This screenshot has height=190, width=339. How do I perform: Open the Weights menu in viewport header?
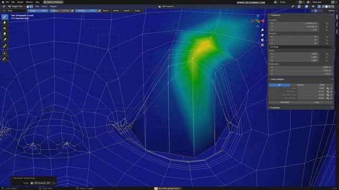click(53, 6)
